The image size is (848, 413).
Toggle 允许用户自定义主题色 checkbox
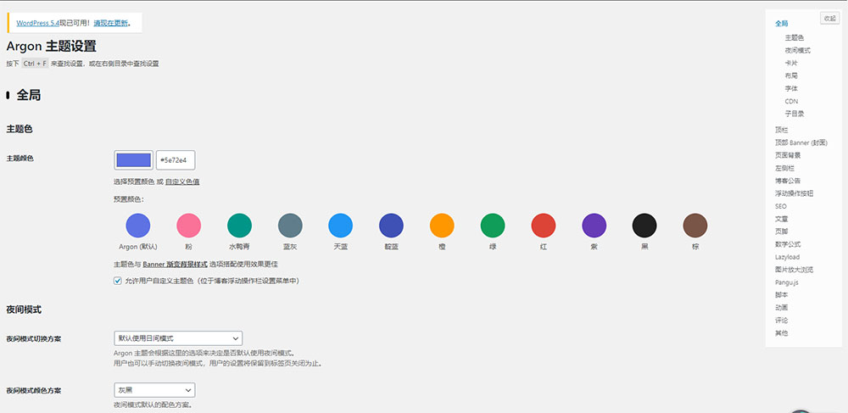[117, 281]
